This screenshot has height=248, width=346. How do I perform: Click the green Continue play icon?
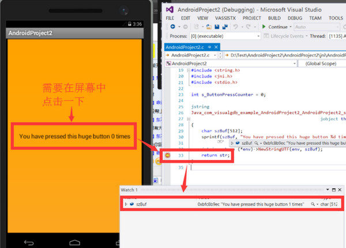coord(264,26)
